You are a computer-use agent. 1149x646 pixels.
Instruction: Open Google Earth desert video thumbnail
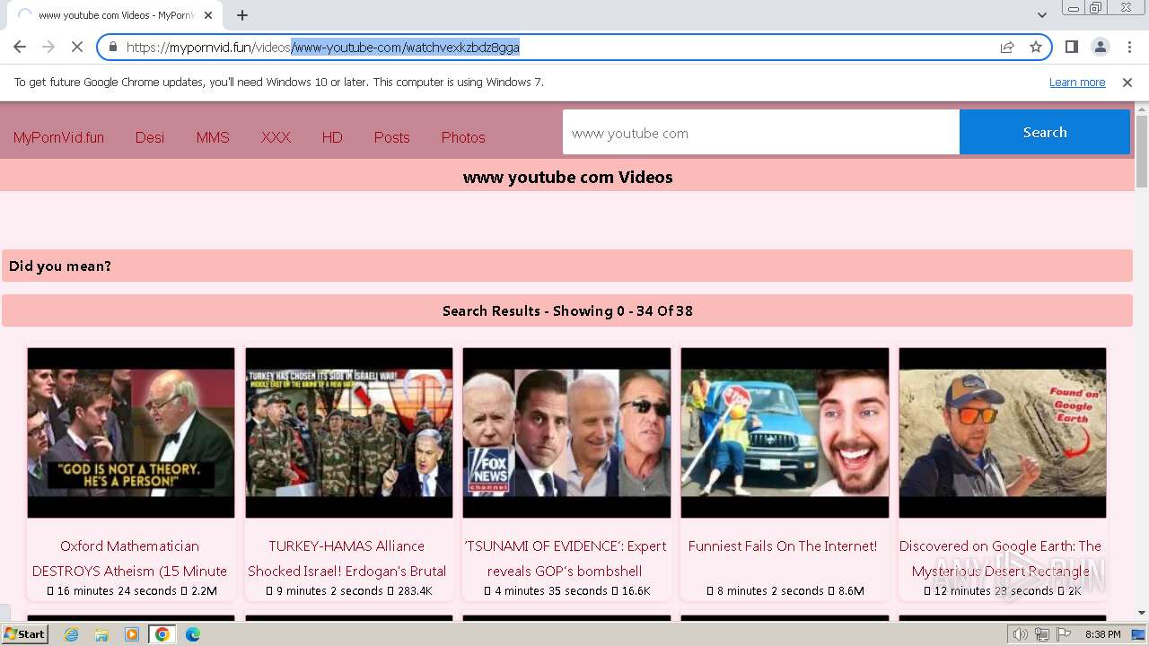(1003, 432)
